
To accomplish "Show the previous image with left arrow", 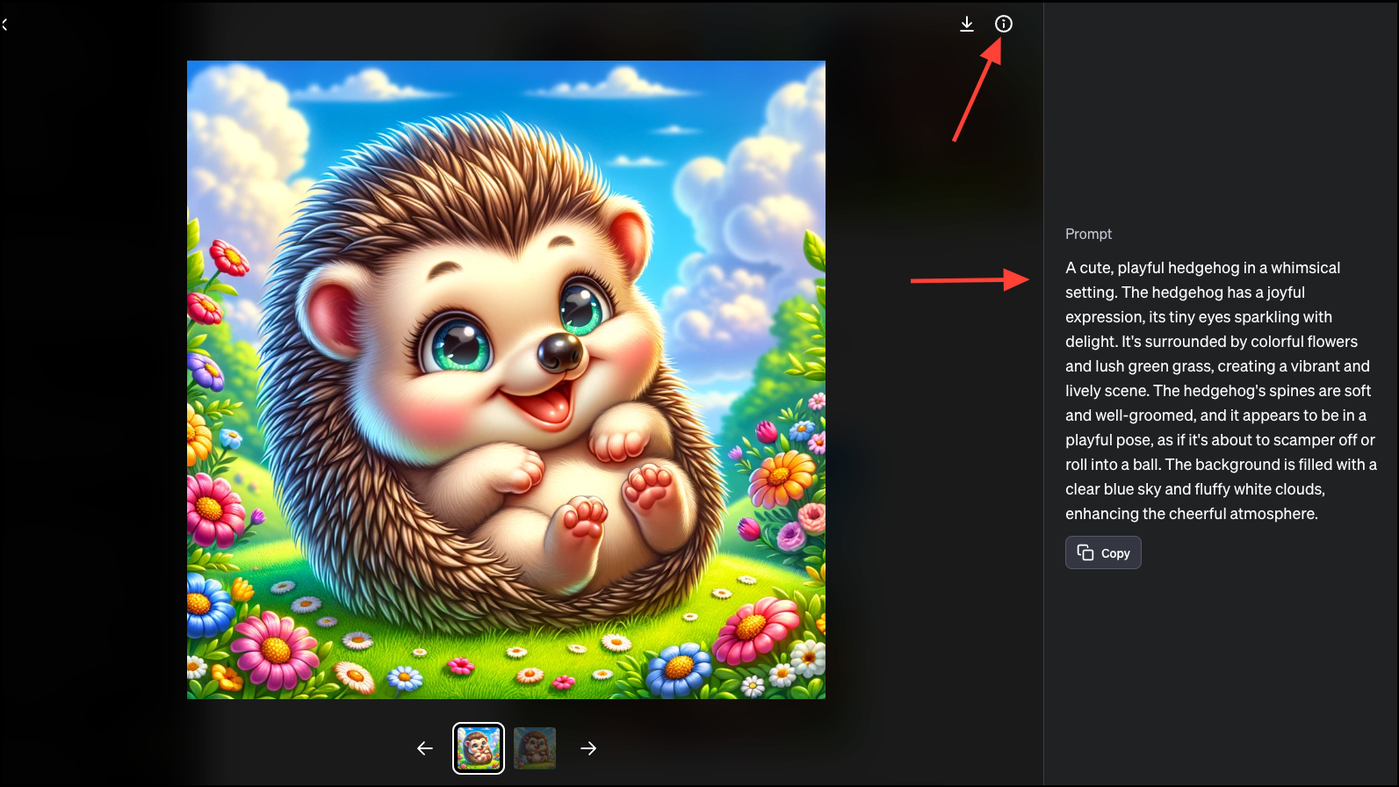I will tap(425, 748).
